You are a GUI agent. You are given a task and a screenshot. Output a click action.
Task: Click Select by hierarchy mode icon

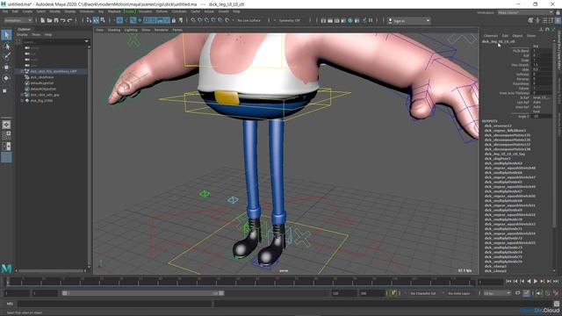[x=89, y=20]
